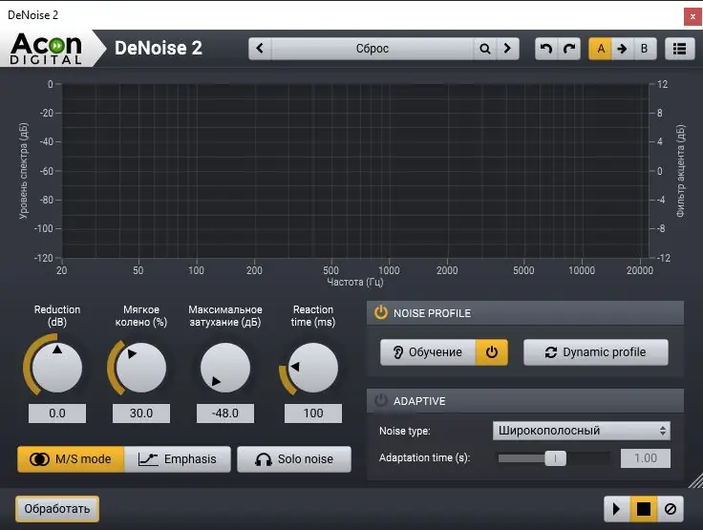Click the 1000 frequency axis label
Screen dimensions: 703x530
pos(389,270)
